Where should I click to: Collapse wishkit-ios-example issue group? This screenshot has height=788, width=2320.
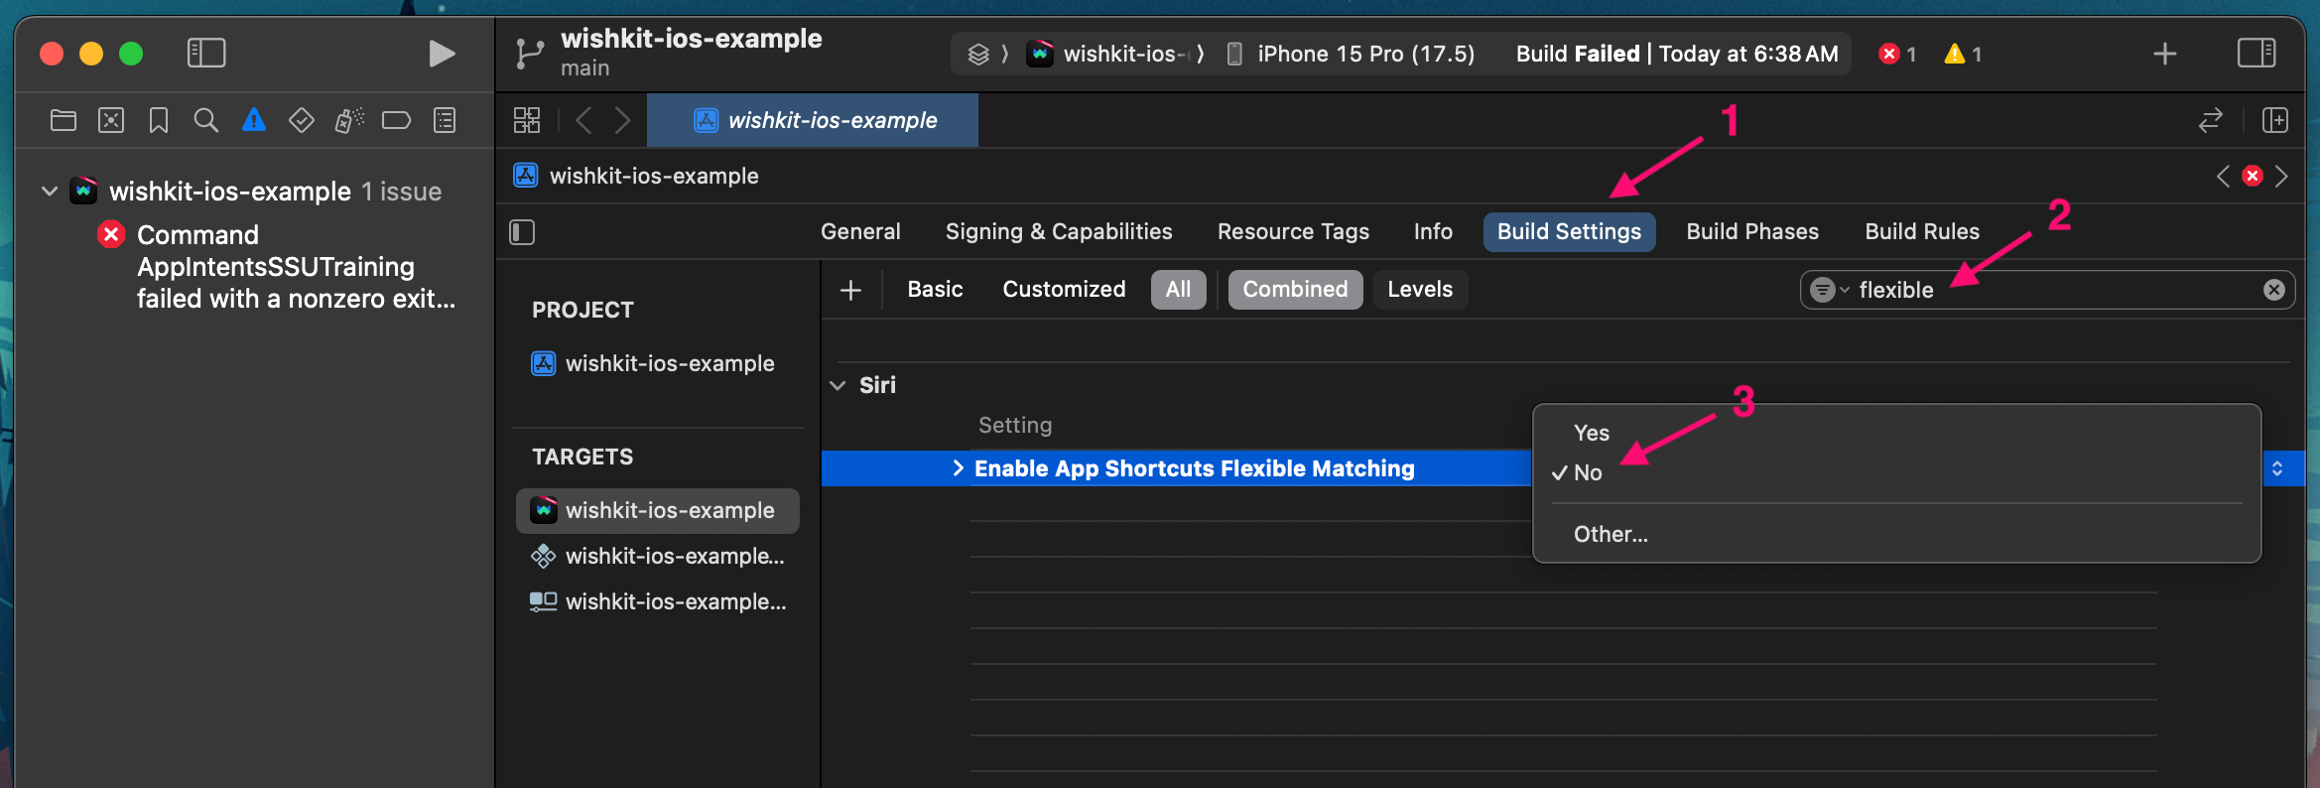pyautogui.click(x=50, y=191)
